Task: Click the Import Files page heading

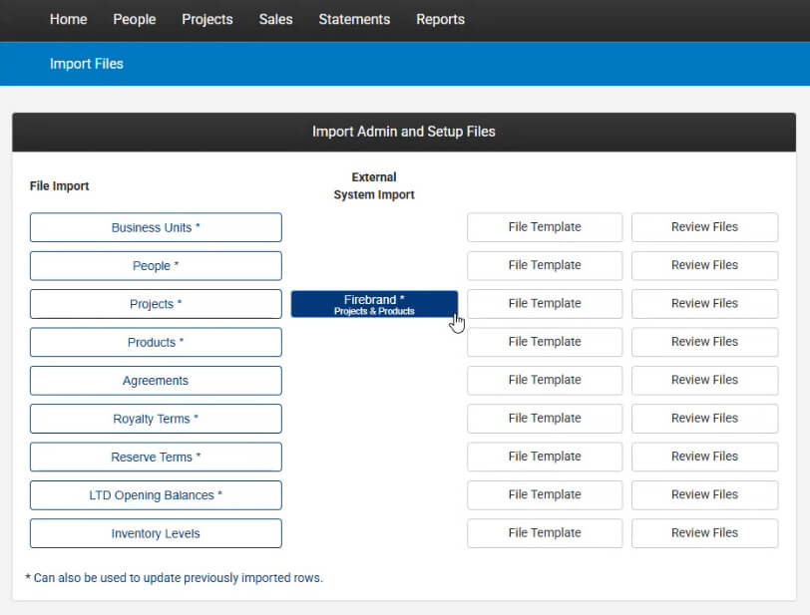Action: click(x=87, y=64)
